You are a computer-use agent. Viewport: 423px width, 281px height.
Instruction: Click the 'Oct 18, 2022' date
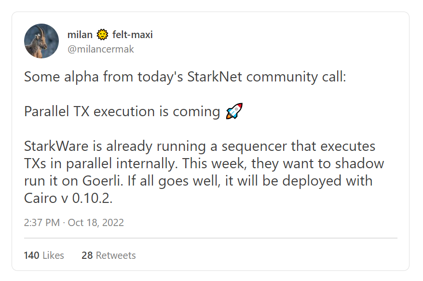tap(96, 223)
